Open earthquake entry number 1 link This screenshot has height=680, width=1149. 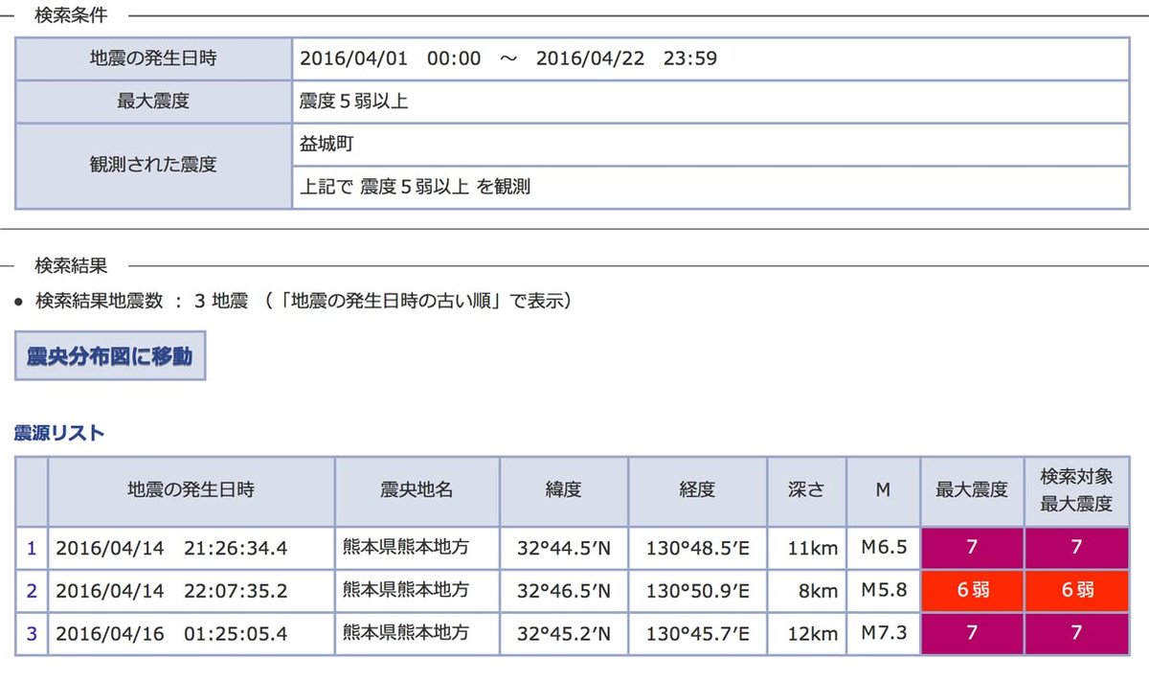(32, 549)
